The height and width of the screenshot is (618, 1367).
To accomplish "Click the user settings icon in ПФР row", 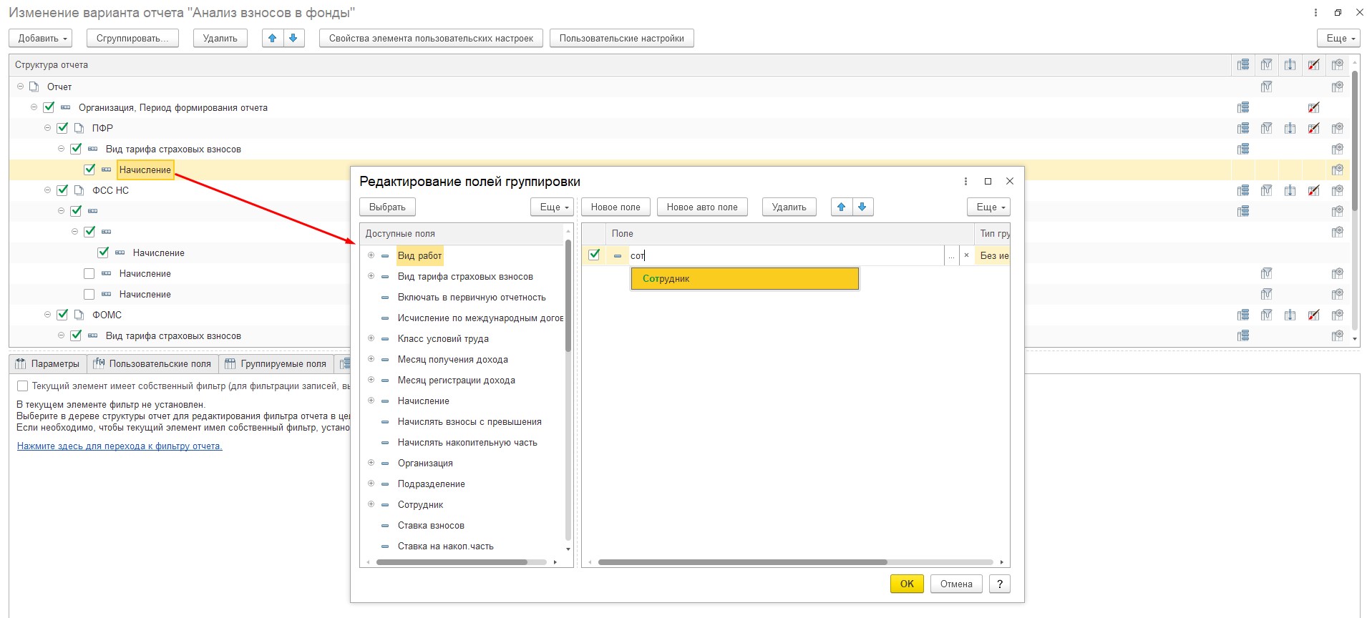I will click(x=1337, y=128).
